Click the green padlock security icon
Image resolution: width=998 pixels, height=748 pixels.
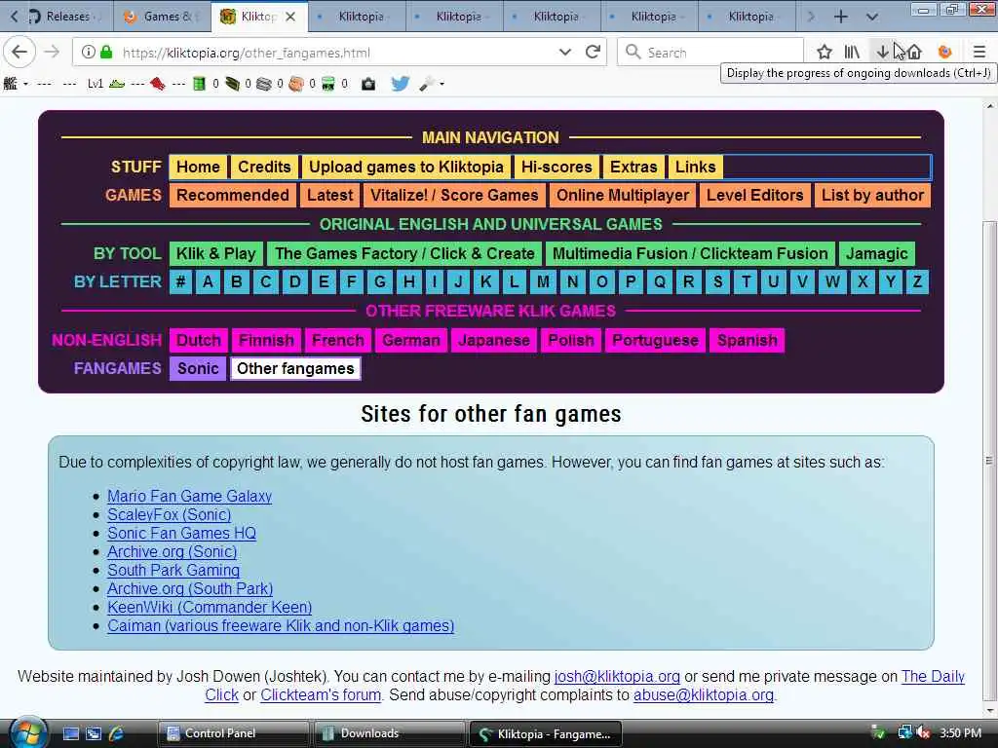click(106, 53)
